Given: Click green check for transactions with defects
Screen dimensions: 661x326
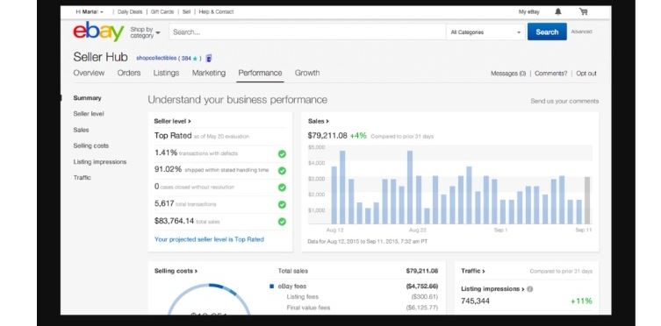Looking at the screenshot, I should 282,154.
